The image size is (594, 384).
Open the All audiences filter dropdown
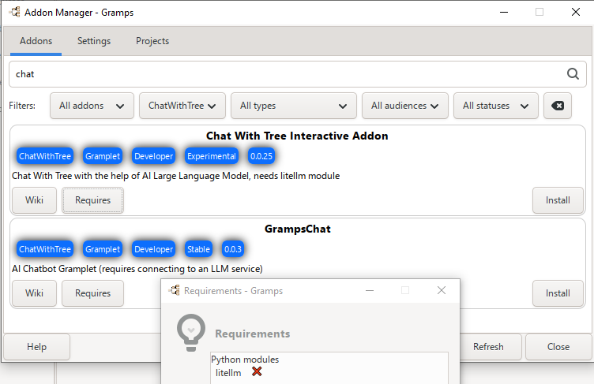point(405,106)
